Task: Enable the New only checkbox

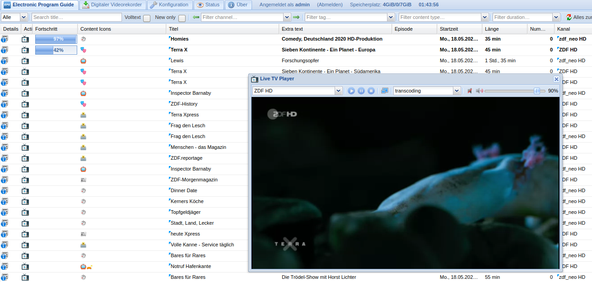Action: click(182, 18)
